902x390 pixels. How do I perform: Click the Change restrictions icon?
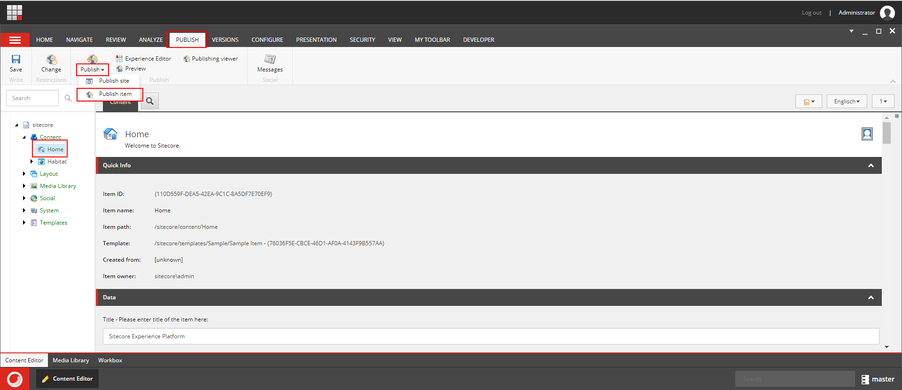(x=51, y=59)
